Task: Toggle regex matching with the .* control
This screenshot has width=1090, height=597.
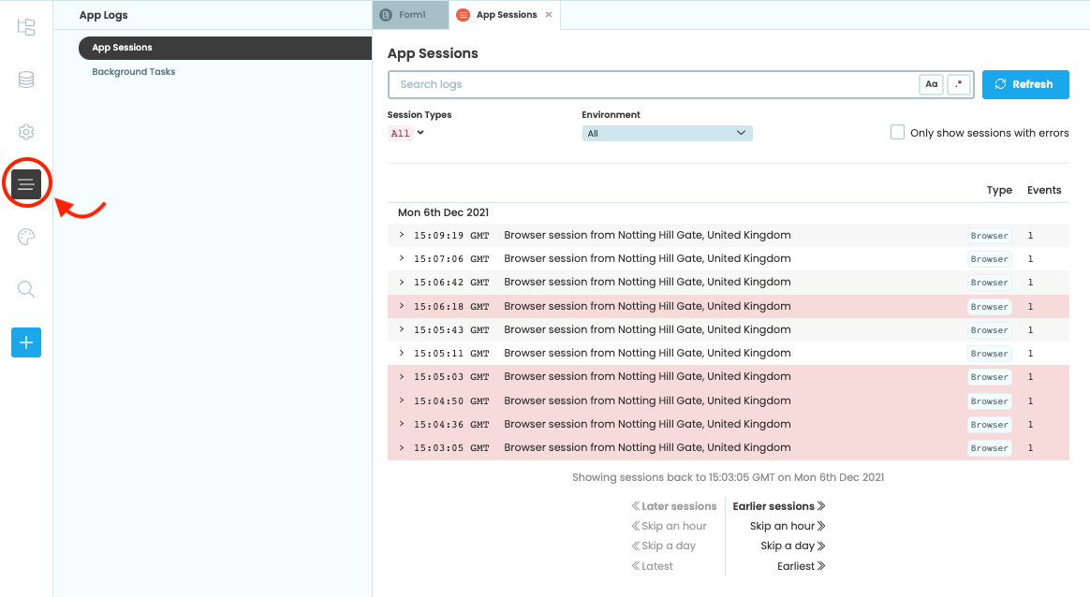Action: point(959,84)
